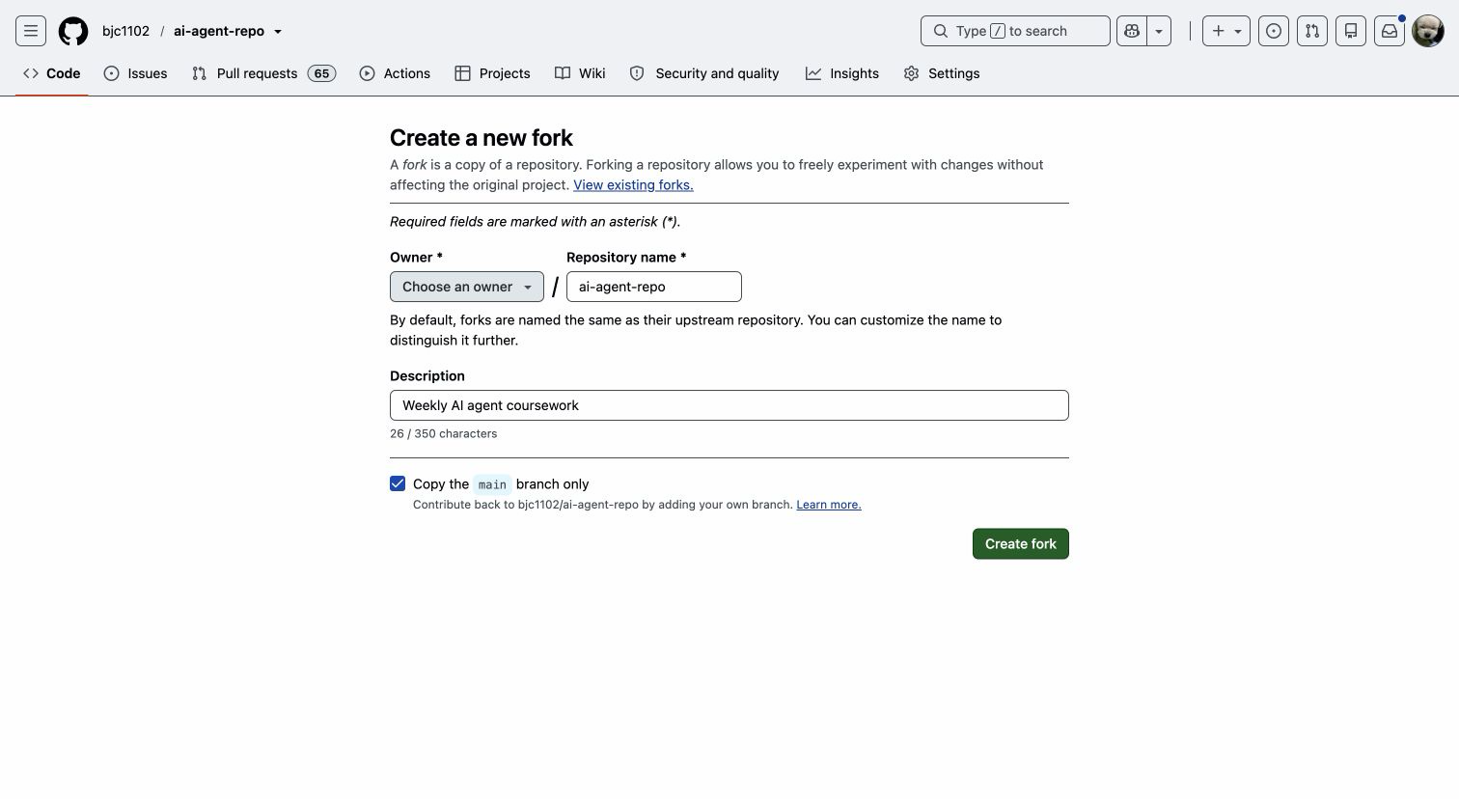1459x799 pixels.
Task: Open the notifications inbox
Action: coord(1390,31)
